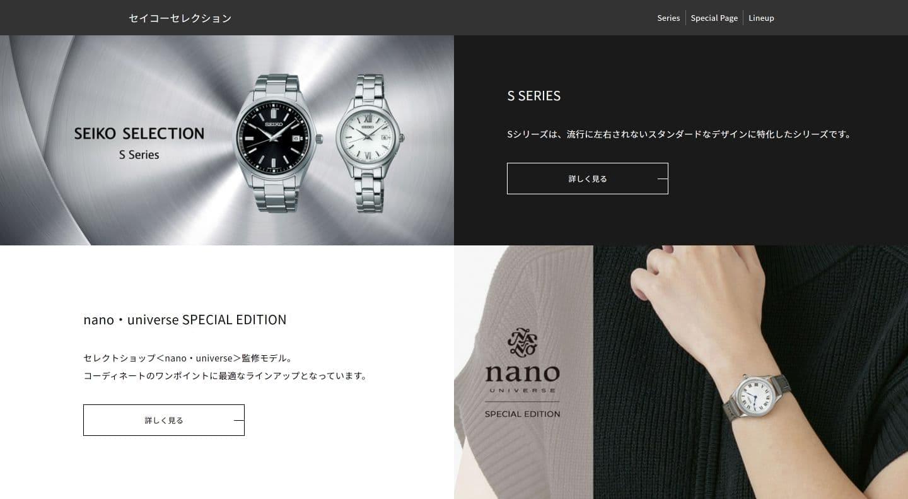
Task: Click the コーディネートのワンポイント description line
Action: 225,375
